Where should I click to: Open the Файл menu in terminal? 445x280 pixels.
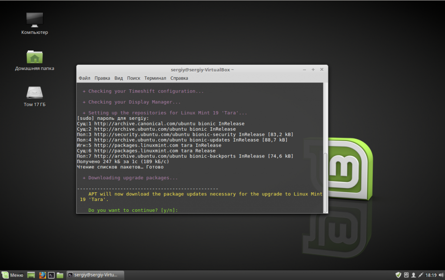pos(84,78)
